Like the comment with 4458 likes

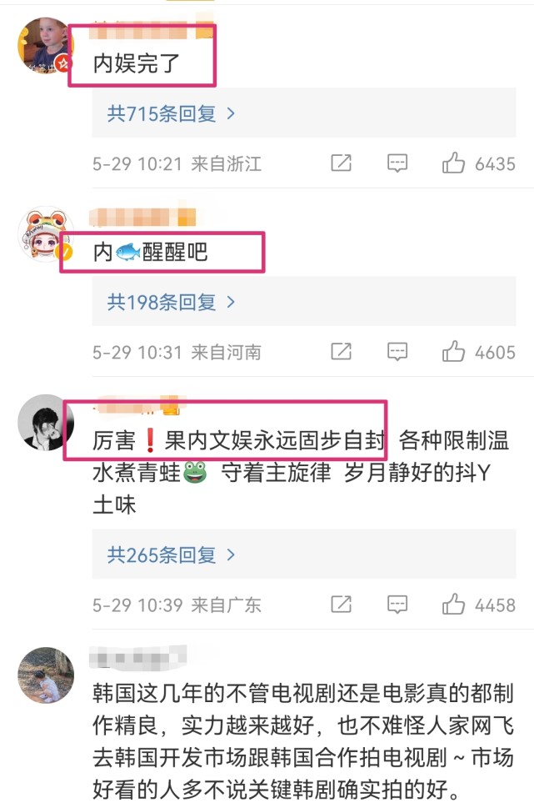click(453, 605)
